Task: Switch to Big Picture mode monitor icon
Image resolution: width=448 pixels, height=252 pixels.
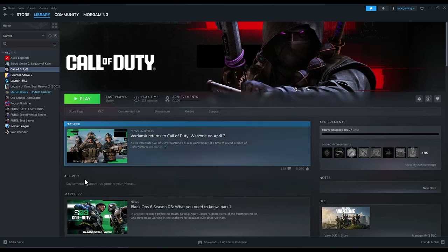Action: point(422,8)
